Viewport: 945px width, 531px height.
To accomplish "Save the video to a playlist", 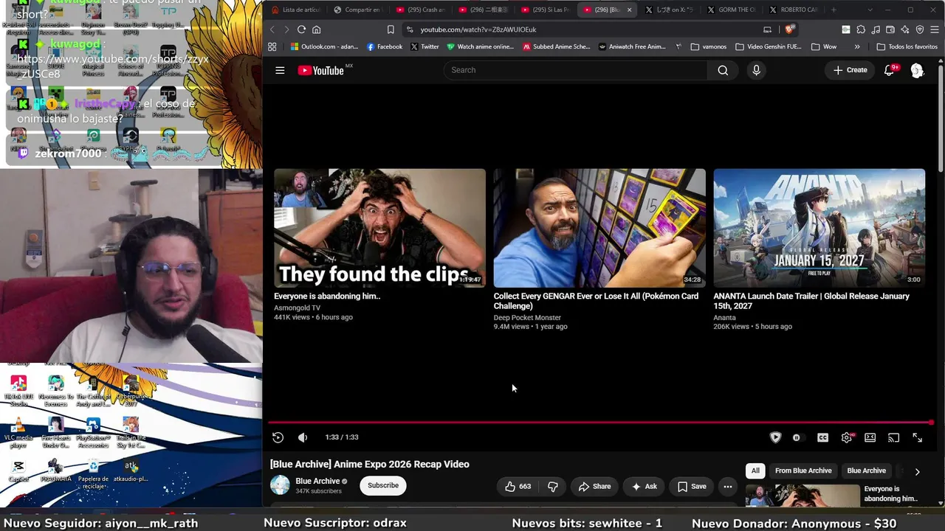I will click(692, 486).
